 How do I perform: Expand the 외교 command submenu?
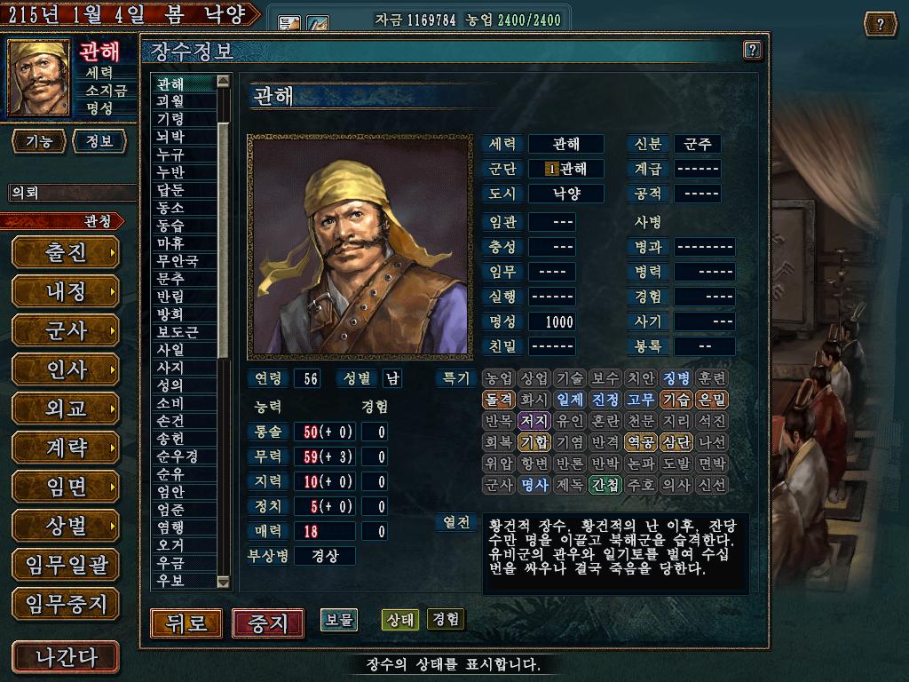tap(66, 408)
